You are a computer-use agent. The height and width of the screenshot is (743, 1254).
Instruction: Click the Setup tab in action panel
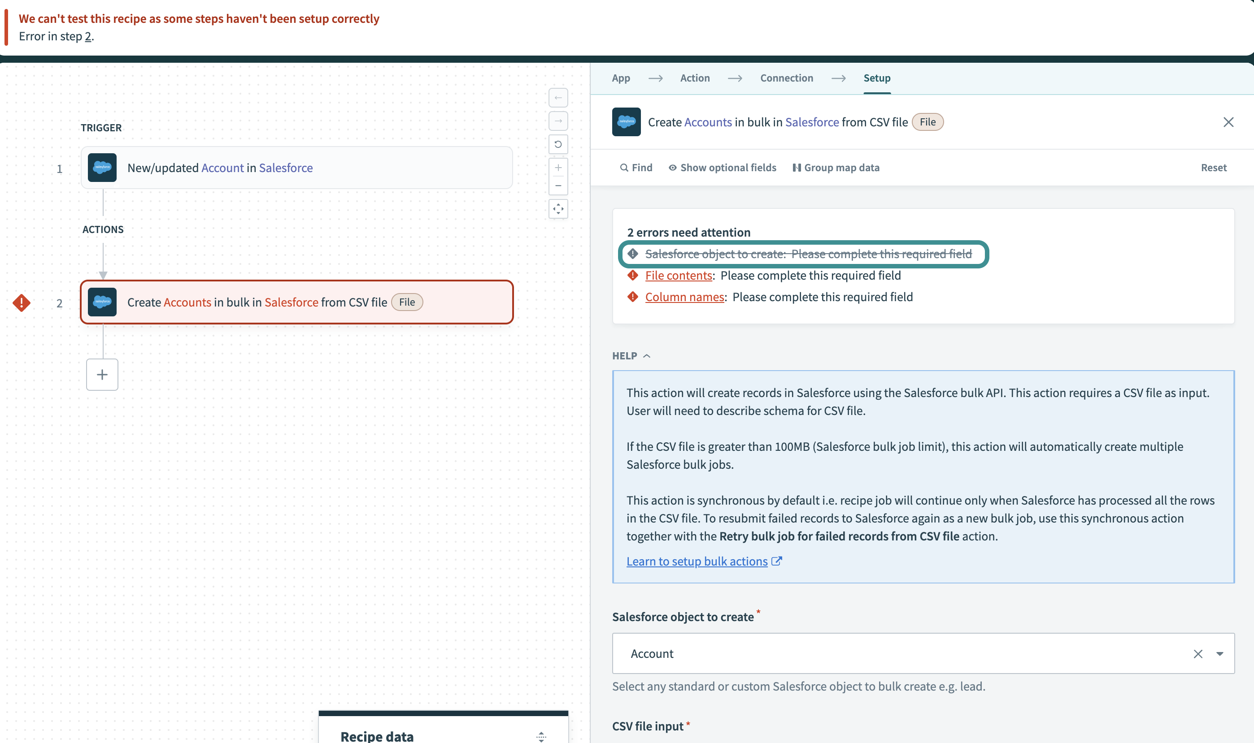tap(877, 77)
